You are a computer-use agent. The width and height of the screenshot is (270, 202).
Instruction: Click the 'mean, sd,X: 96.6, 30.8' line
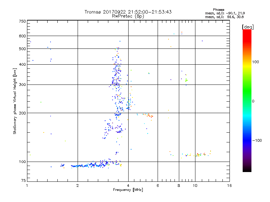click(224, 17)
